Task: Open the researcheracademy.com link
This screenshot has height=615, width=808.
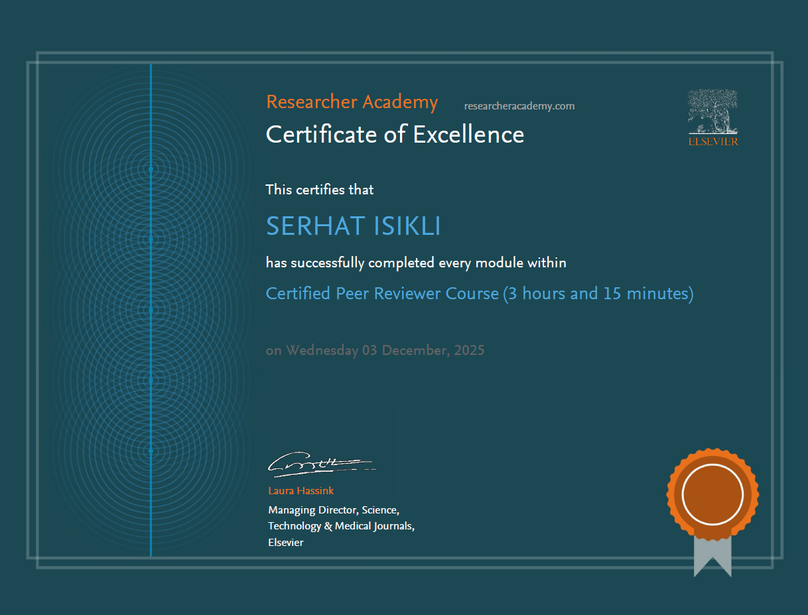Action: (519, 106)
